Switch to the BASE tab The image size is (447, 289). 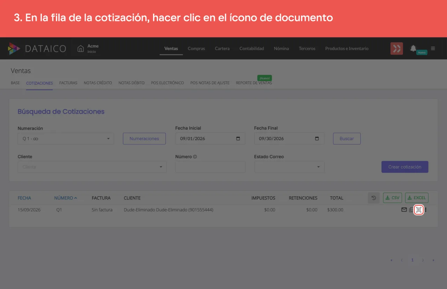[15, 83]
